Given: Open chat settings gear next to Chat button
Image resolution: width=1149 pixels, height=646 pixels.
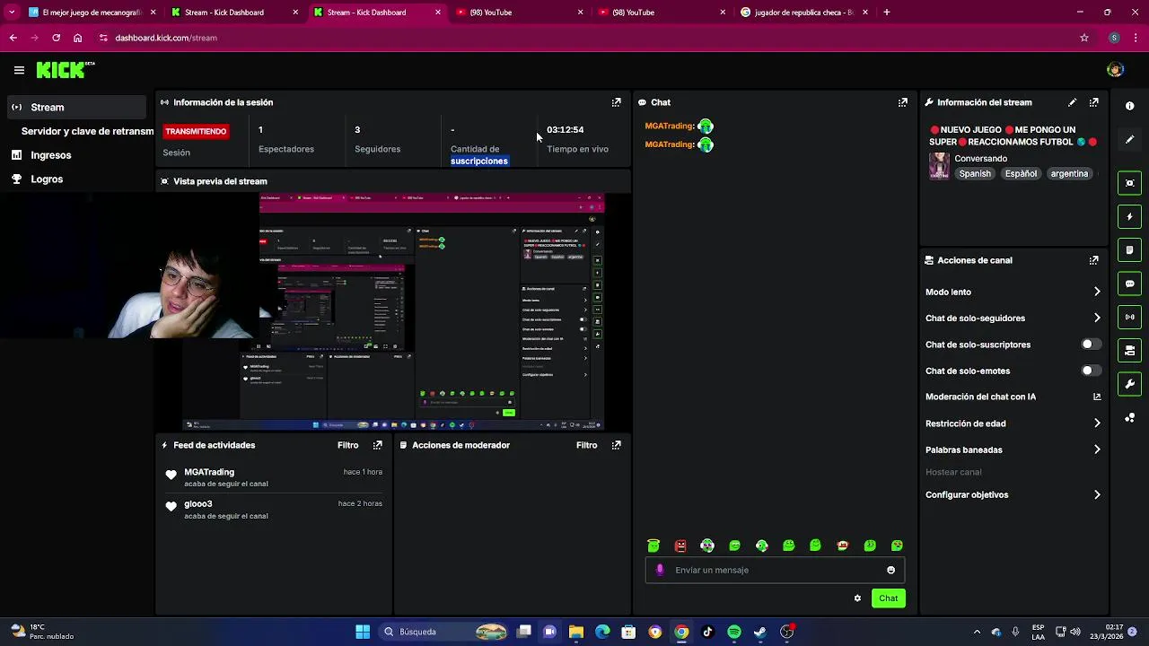Looking at the screenshot, I should (x=857, y=598).
